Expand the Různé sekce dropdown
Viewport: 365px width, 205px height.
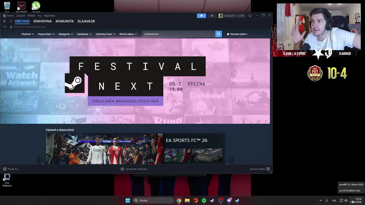128,34
